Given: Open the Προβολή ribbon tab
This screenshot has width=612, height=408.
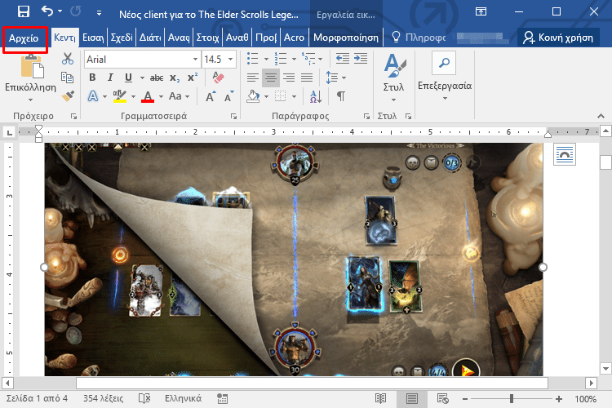Looking at the screenshot, I should tap(266, 38).
